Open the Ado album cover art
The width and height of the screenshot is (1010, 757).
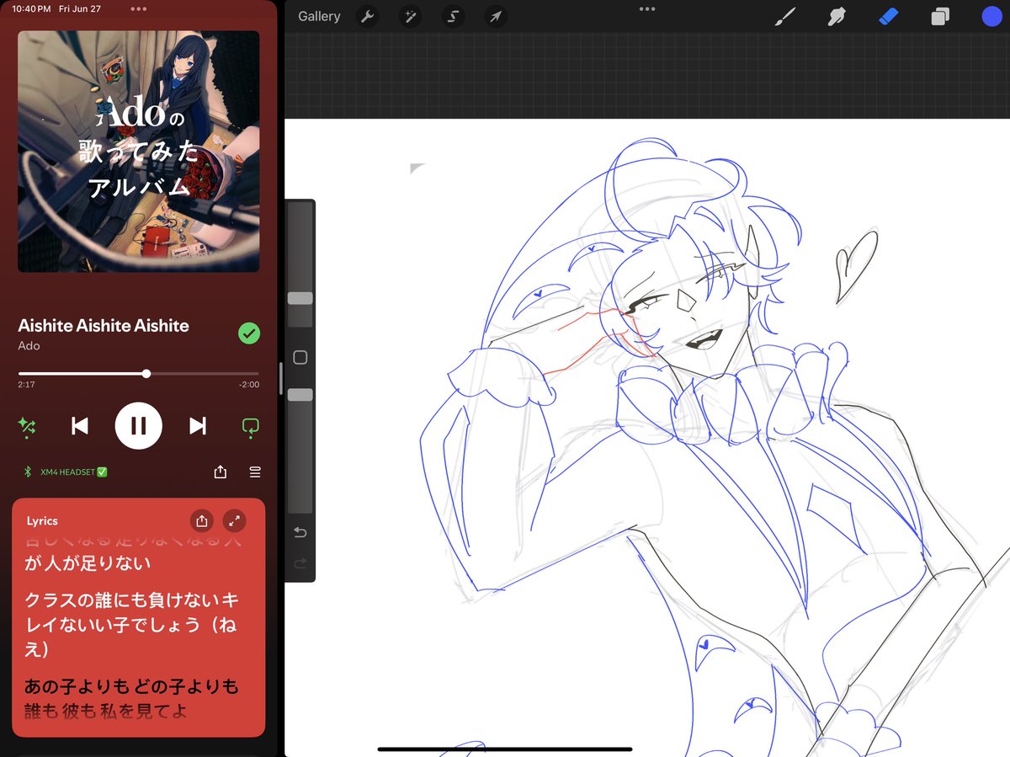point(139,152)
